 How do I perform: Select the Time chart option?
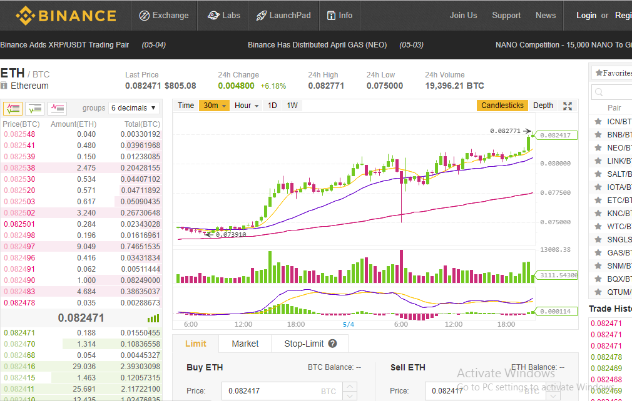186,106
